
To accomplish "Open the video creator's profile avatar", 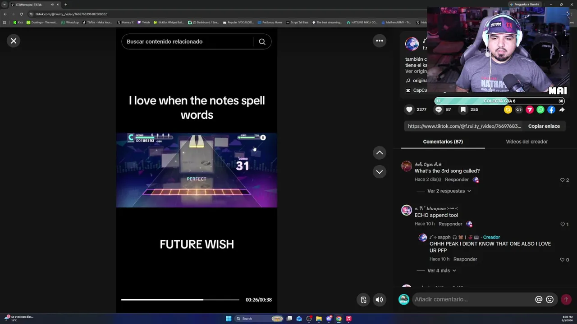I will [412, 44].
